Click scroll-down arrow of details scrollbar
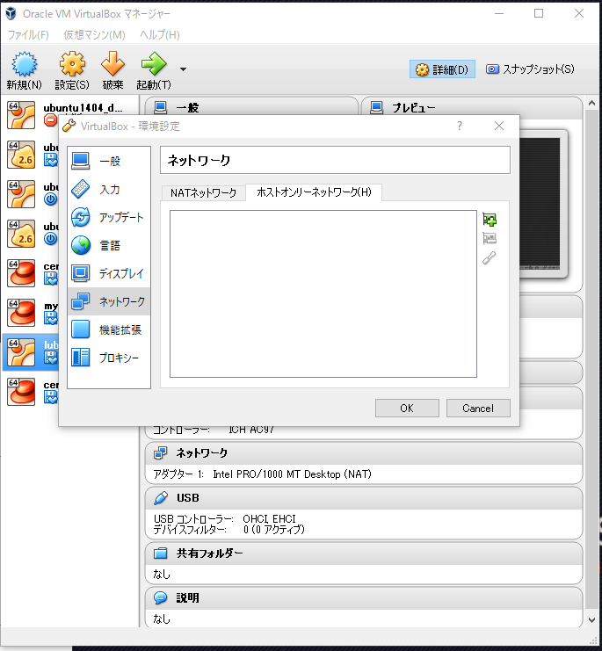This screenshot has width=602, height=651. 592,620
